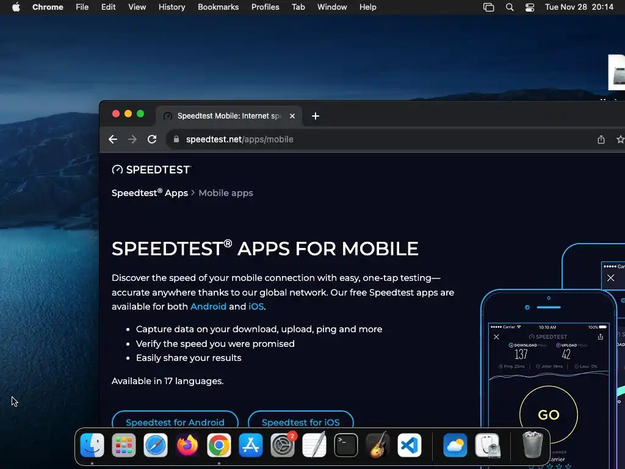Click the 'SPEEDTEST® APPS FOR MOBILE' heading
Viewport: 625px width, 469px height.
pos(265,249)
